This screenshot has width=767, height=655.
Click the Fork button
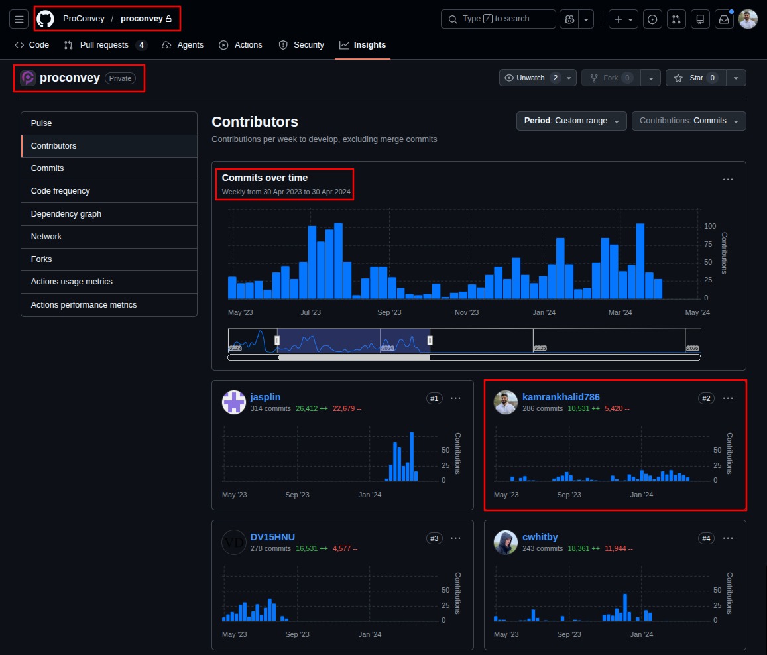tap(611, 78)
